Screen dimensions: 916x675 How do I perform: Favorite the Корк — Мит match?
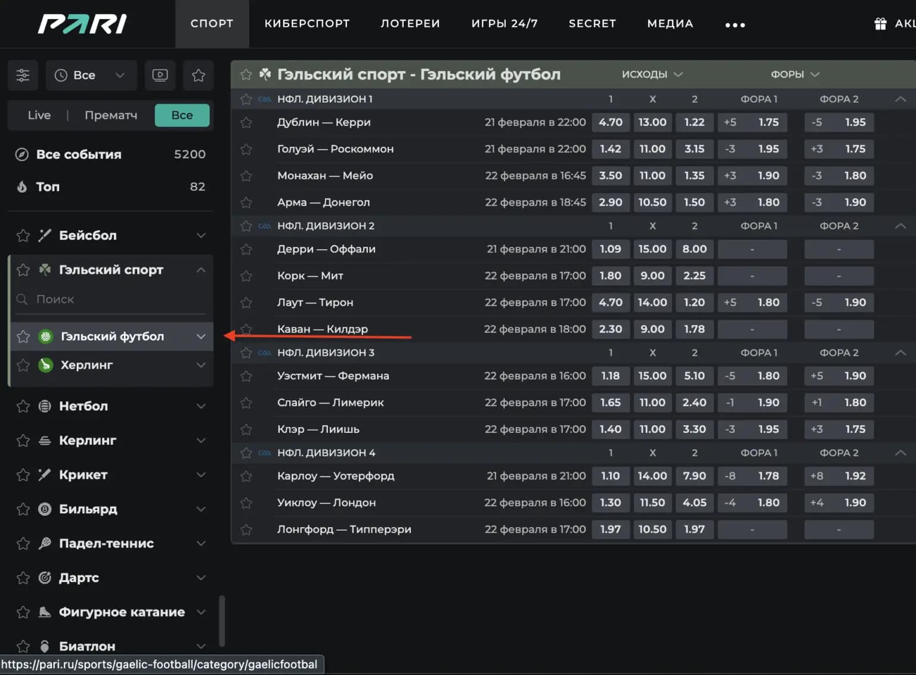click(246, 276)
